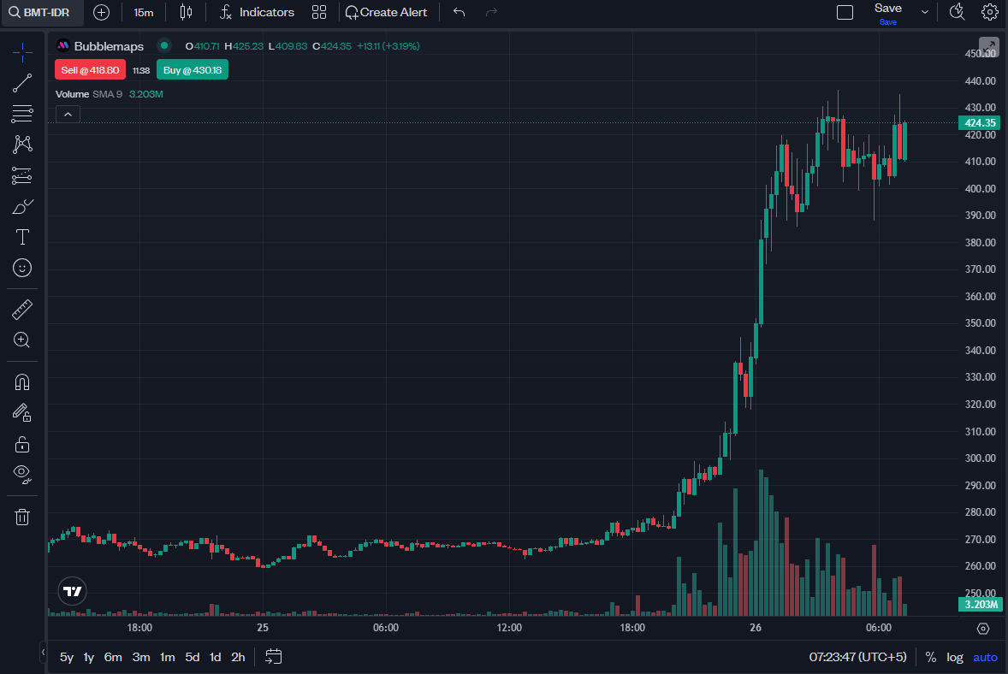The height and width of the screenshot is (674, 1008).
Task: Open the go to date calendar icon
Action: [x=273, y=657]
